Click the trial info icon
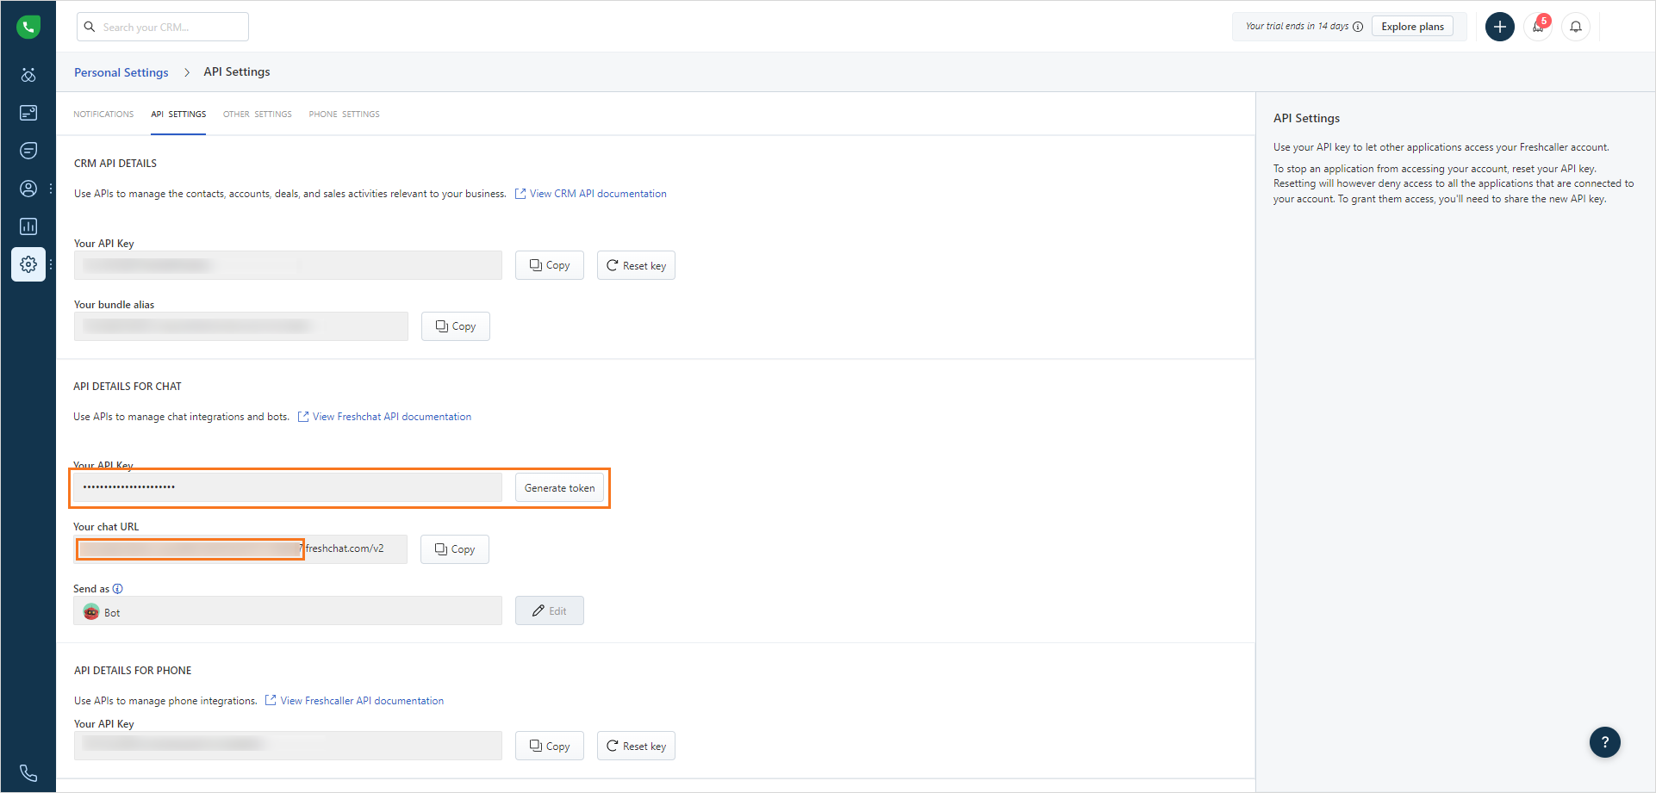Image resolution: width=1656 pixels, height=793 pixels. pos(1358,27)
